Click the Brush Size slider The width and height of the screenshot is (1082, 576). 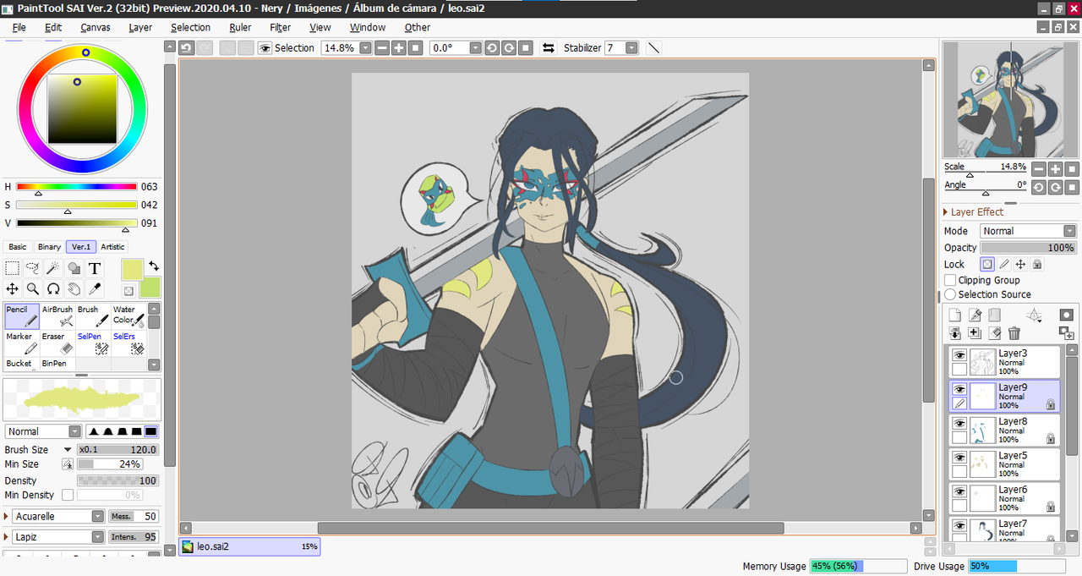(x=117, y=450)
